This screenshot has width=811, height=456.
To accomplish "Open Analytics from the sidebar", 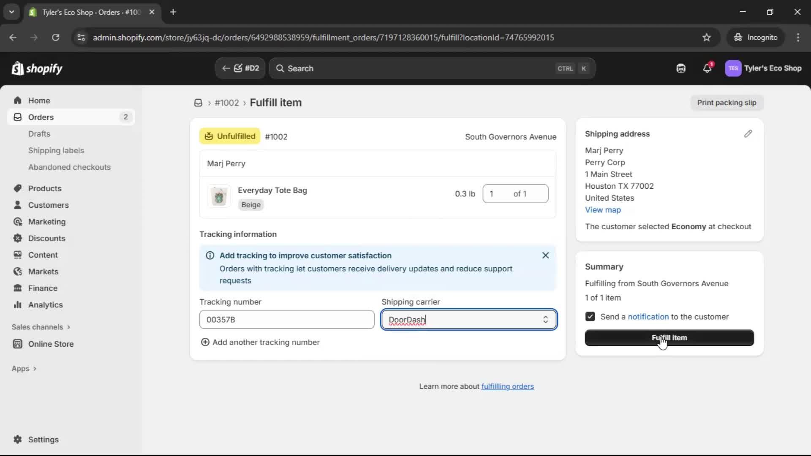I will [46, 305].
